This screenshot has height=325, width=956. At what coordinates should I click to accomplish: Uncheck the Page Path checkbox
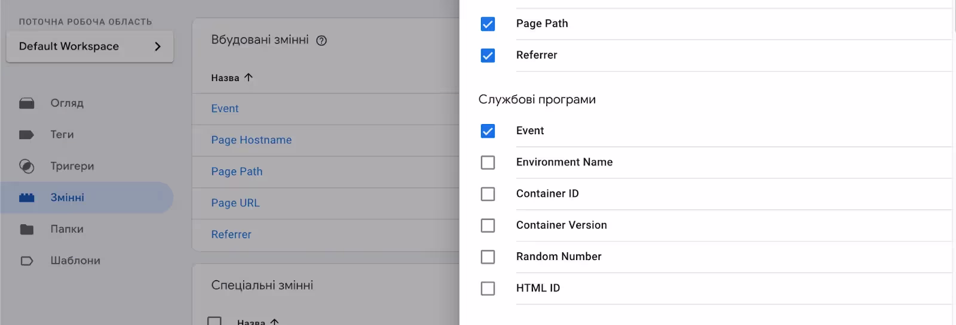(488, 24)
